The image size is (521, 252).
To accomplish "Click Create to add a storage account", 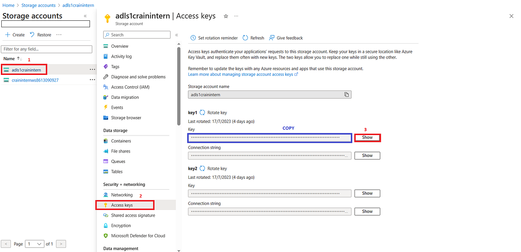I will (x=14, y=34).
